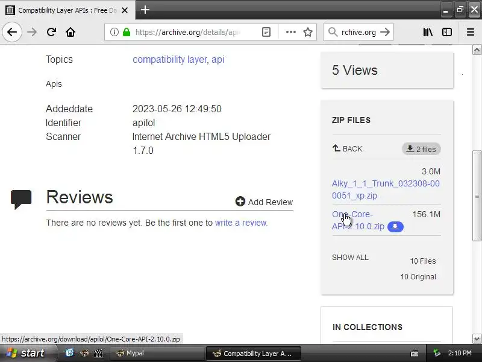The width and height of the screenshot is (482, 362).
Task: Click SHOW ALL files
Action: pos(350,258)
